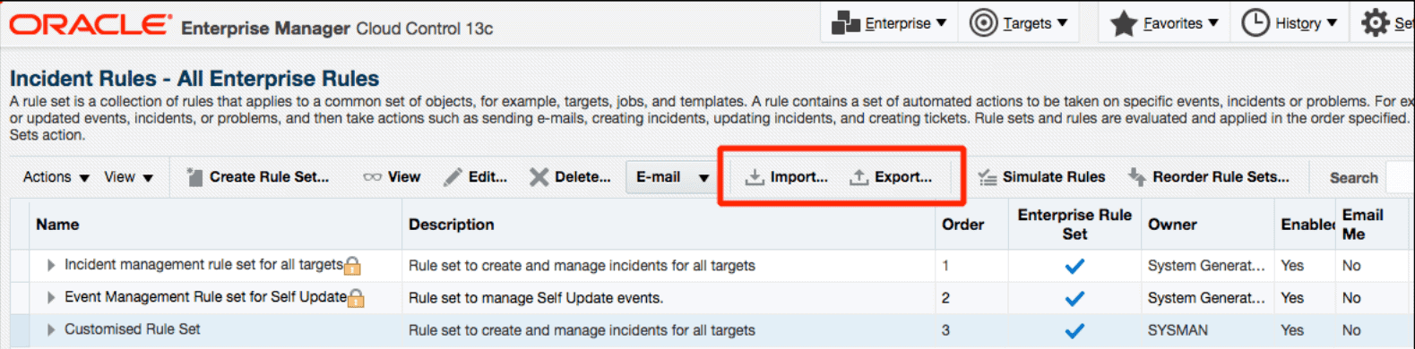Click the Create Rule Set icon
The width and height of the screenshot is (1415, 349).
[x=194, y=177]
